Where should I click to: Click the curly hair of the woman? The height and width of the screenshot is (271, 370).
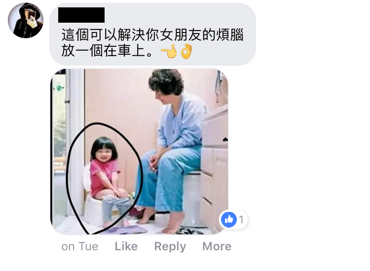pos(167,81)
